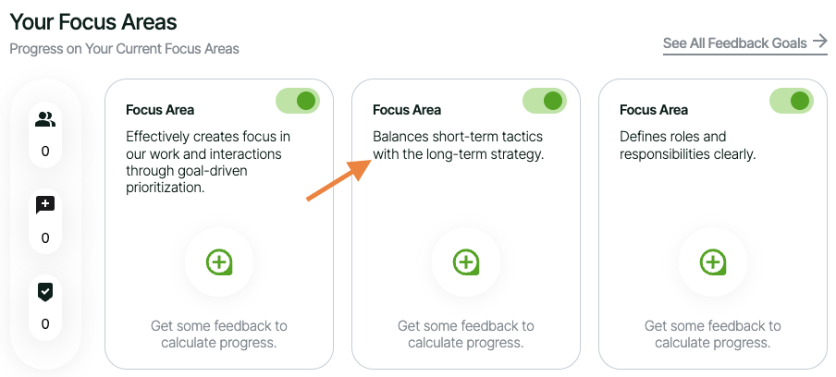Switch off the roles and responsibilities toggle

[x=791, y=101]
